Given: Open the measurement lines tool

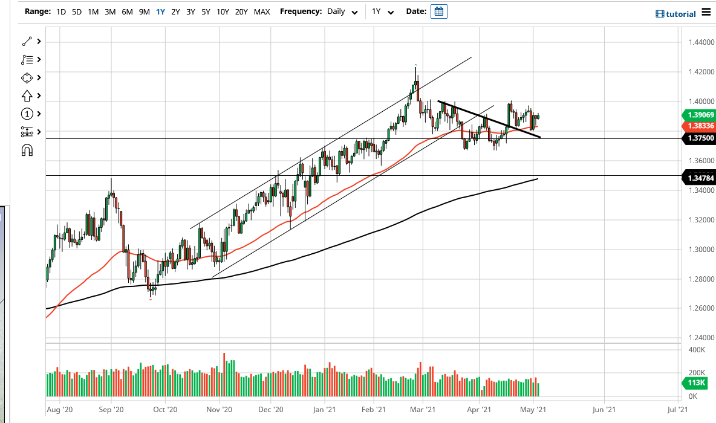Looking at the screenshot, I should tap(27, 132).
